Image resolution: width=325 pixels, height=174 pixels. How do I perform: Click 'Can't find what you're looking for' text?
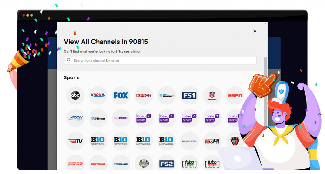(102, 51)
